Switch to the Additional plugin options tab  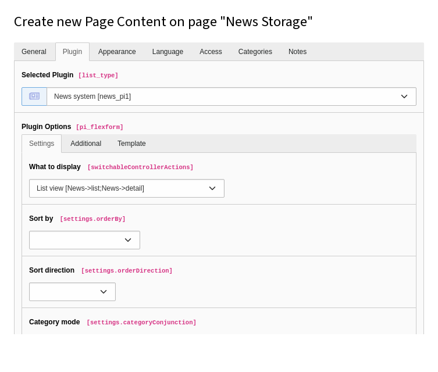(86, 144)
